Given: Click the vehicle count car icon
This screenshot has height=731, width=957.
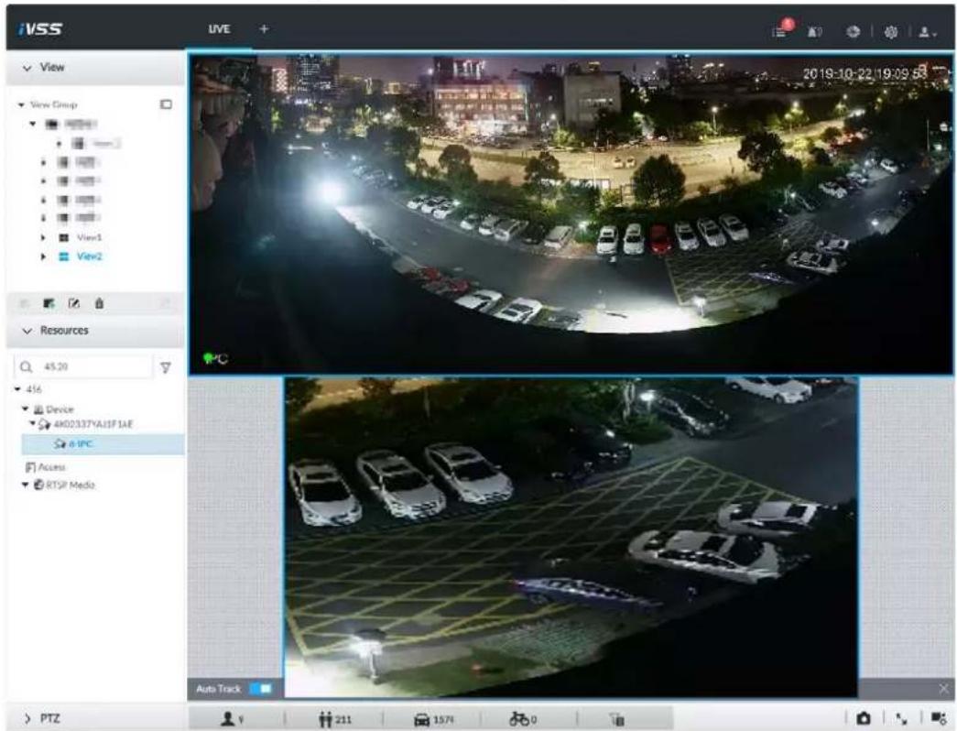Looking at the screenshot, I should (x=422, y=720).
